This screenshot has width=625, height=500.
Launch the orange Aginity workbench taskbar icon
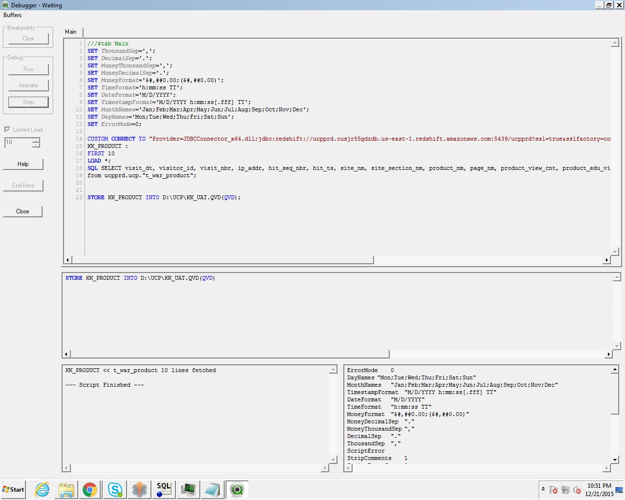point(139,489)
